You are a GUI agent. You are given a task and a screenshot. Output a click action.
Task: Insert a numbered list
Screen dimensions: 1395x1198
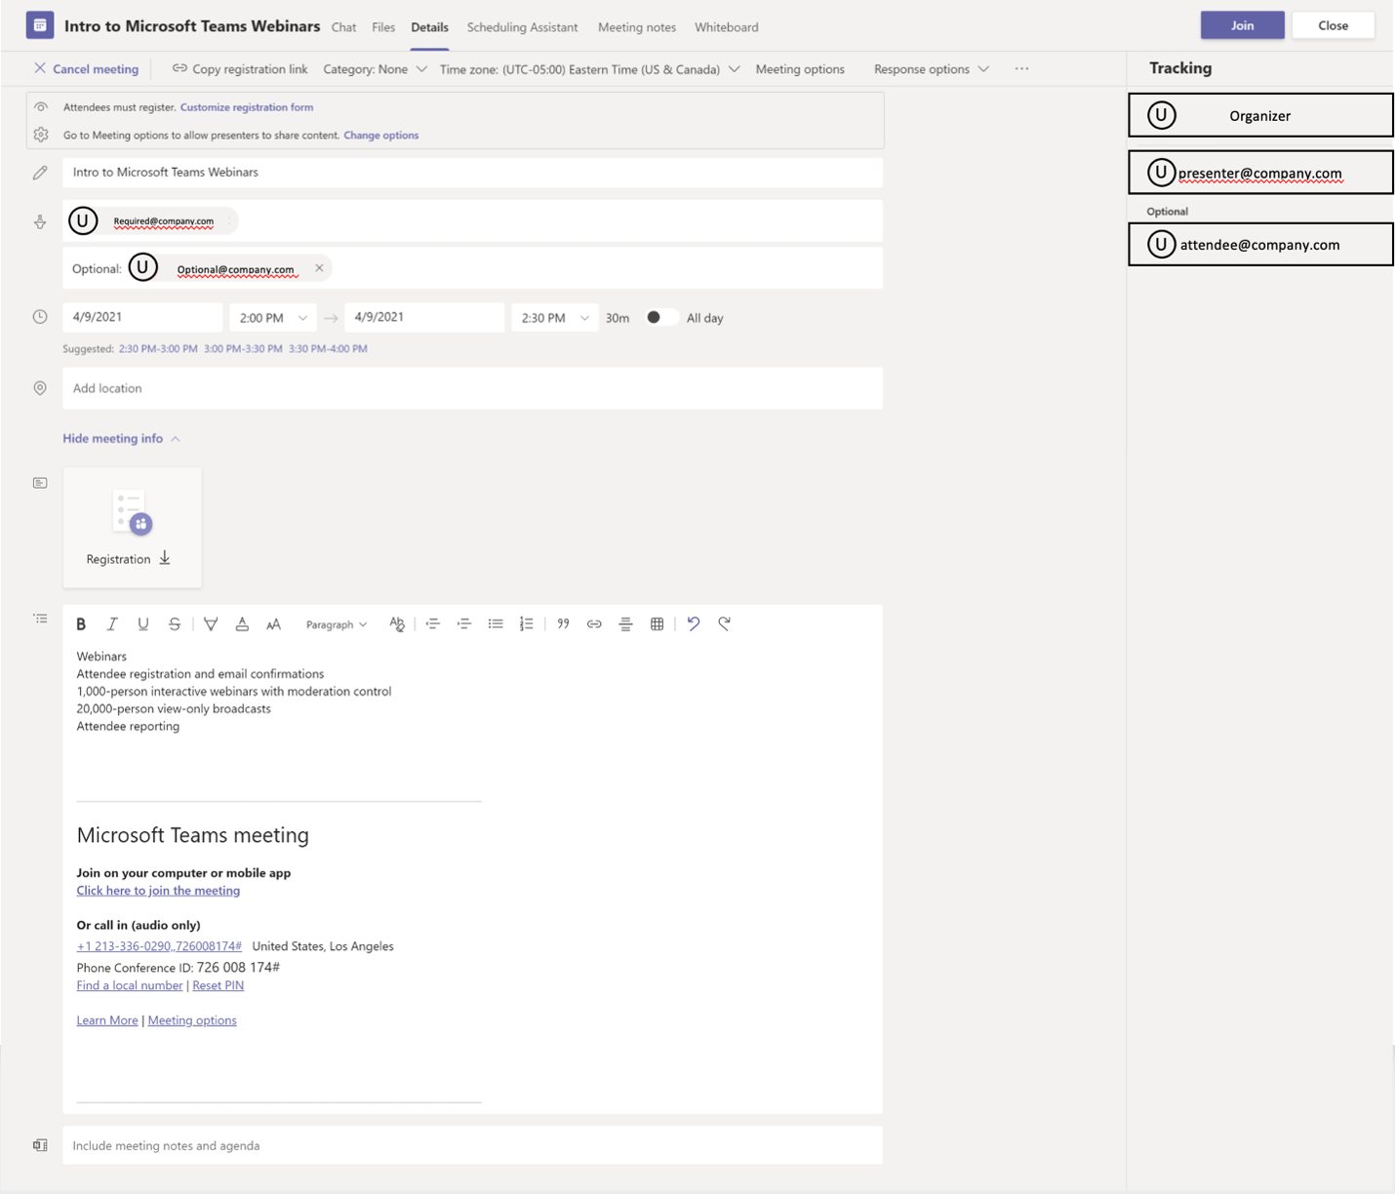tap(527, 624)
